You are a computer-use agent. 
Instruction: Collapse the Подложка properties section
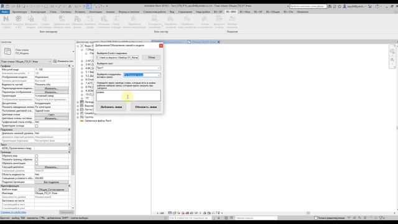click(69, 130)
